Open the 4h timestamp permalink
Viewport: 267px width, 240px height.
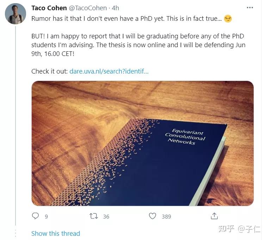(115, 8)
